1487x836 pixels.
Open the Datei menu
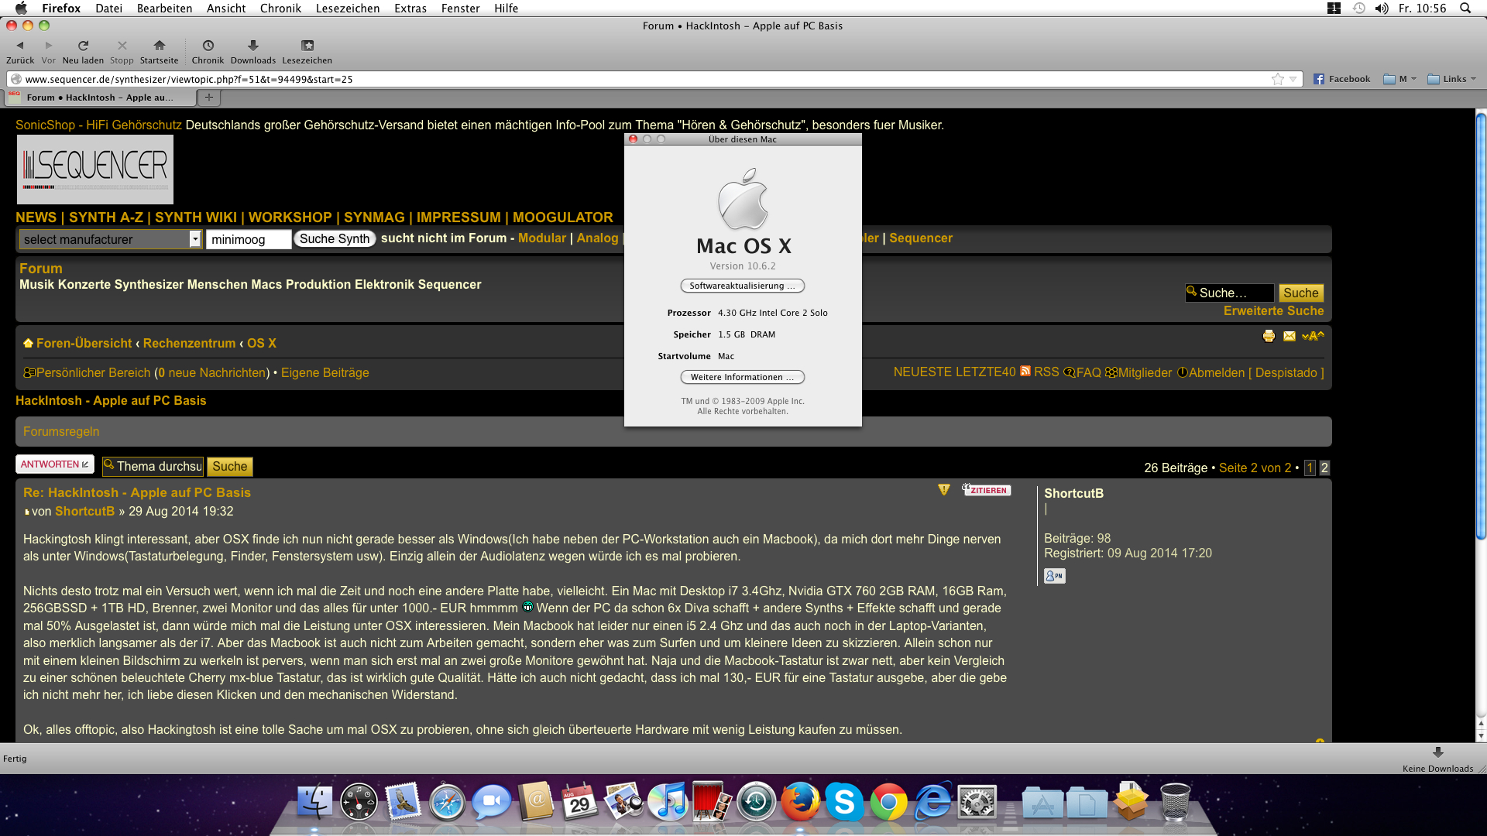pyautogui.click(x=108, y=9)
